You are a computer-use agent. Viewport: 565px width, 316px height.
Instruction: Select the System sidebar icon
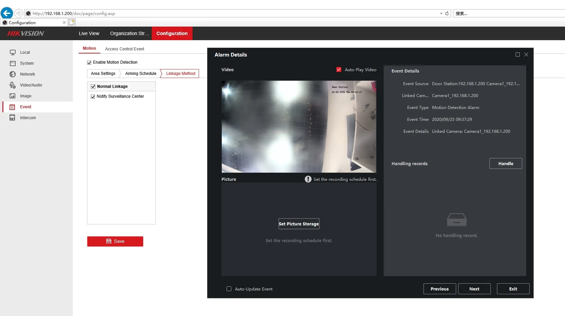13,63
